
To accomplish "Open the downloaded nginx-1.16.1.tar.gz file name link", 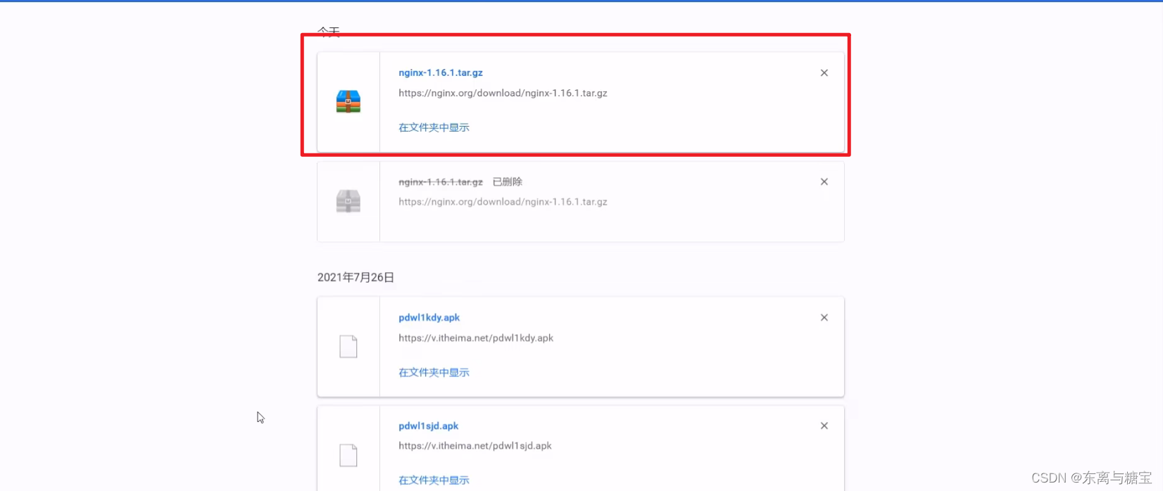I will coord(440,73).
